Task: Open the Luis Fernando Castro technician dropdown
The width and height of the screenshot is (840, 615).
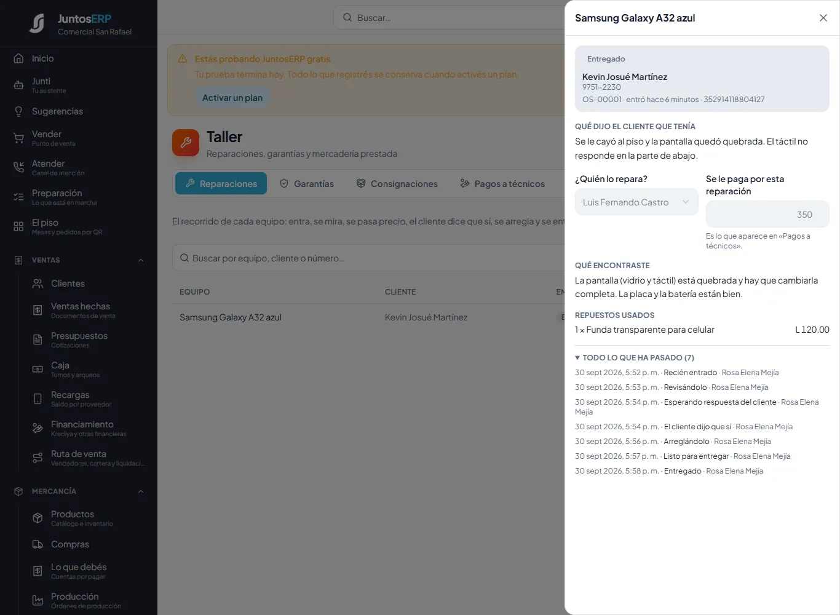Action: [x=636, y=202]
